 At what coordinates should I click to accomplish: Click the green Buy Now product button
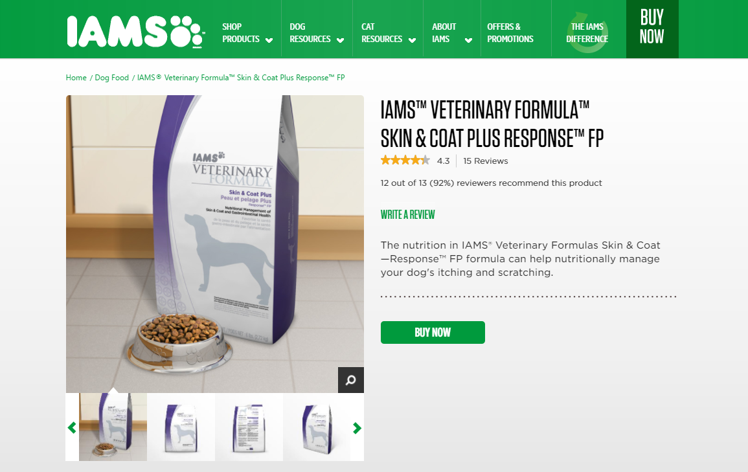point(433,332)
